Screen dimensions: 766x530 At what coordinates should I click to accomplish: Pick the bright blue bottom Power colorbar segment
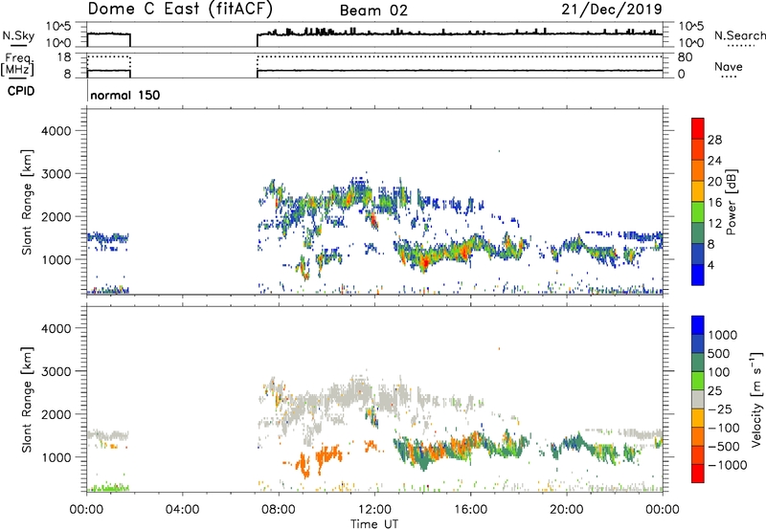pyautogui.click(x=698, y=275)
